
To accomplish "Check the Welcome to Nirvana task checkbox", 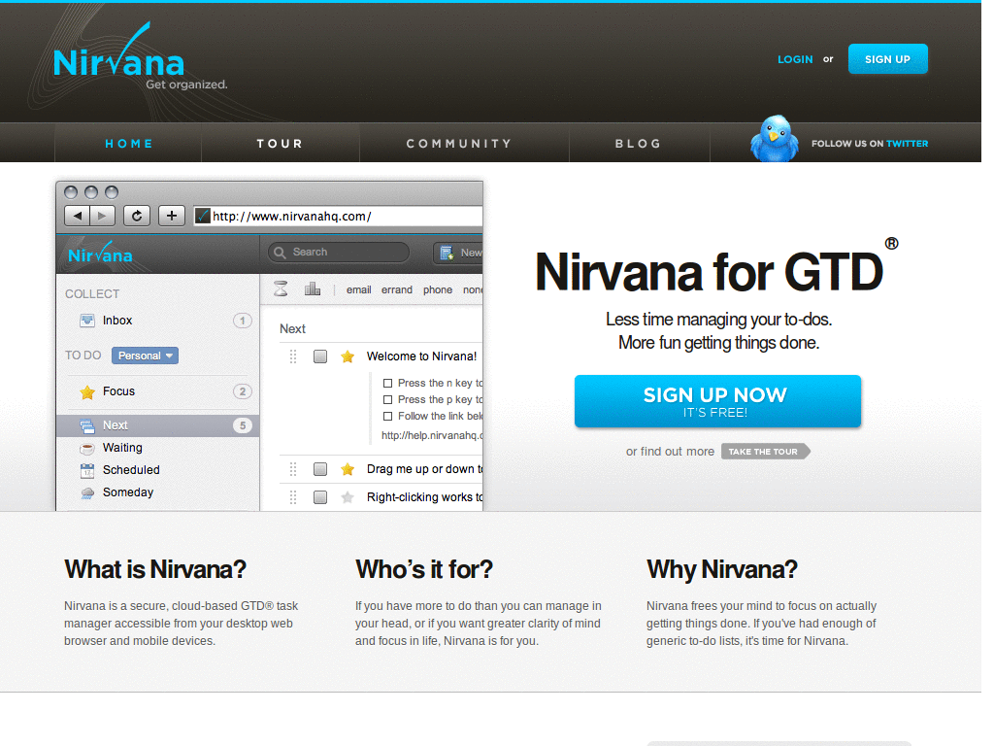I will click(320, 356).
